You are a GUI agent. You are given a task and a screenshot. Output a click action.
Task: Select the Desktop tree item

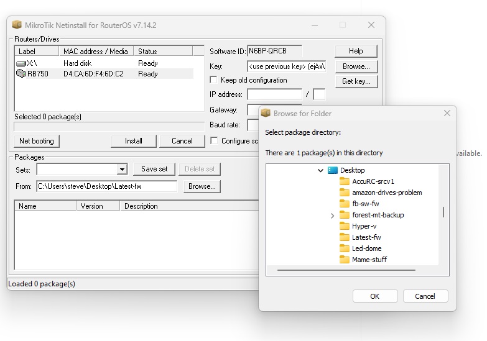353,170
